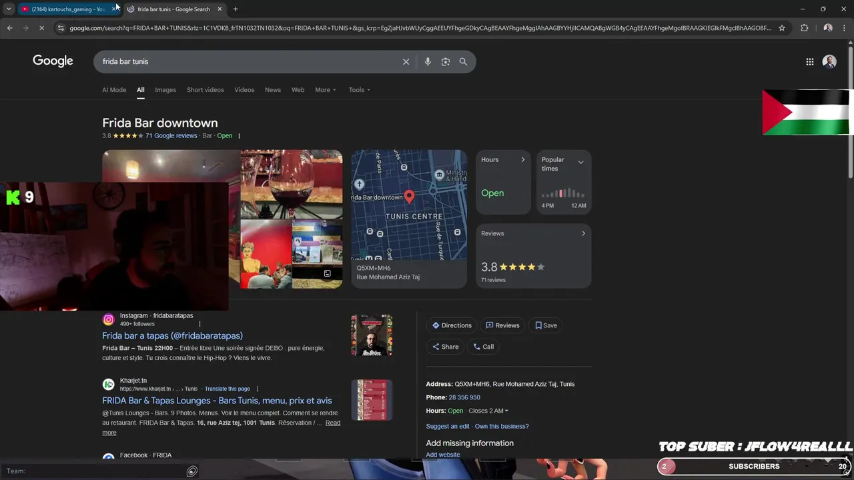
Task: Open the Kharjet.tn result favicon
Action: pos(108,385)
